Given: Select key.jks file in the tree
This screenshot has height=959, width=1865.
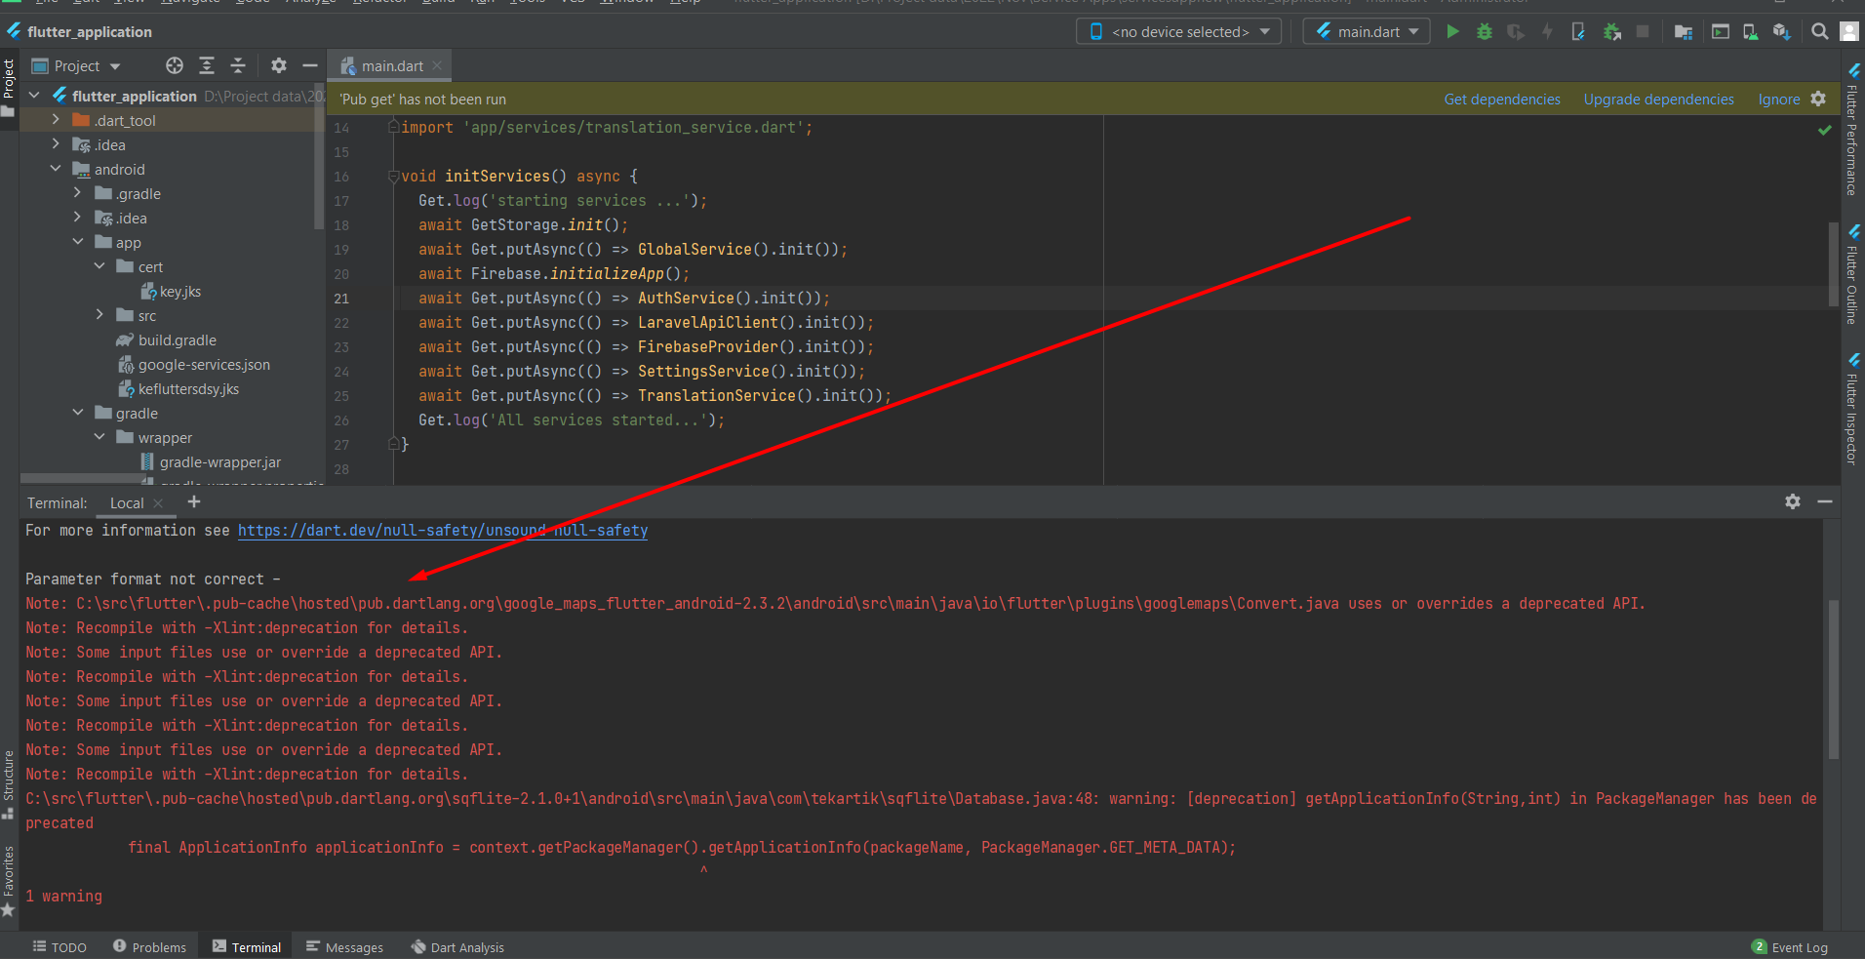Looking at the screenshot, I should [171, 291].
